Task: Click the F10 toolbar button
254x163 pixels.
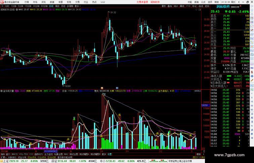Action: pos(188,6)
